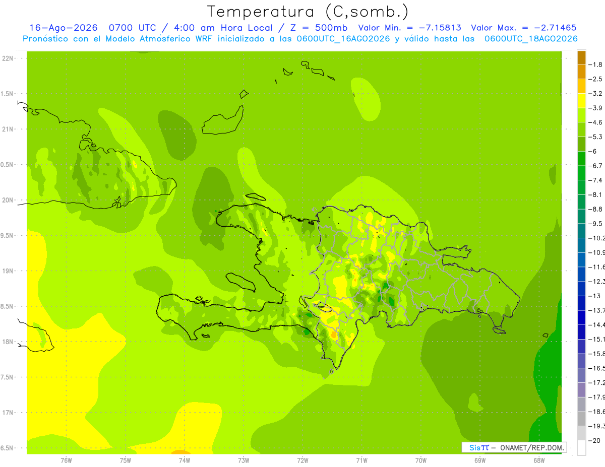Screen dimensions: 605x467
Task: Click the 20N latitude axis label
Action: [x=8, y=200]
